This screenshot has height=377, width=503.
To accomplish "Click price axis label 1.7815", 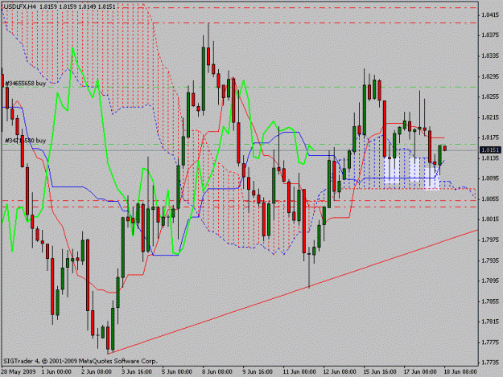I will [490, 322].
